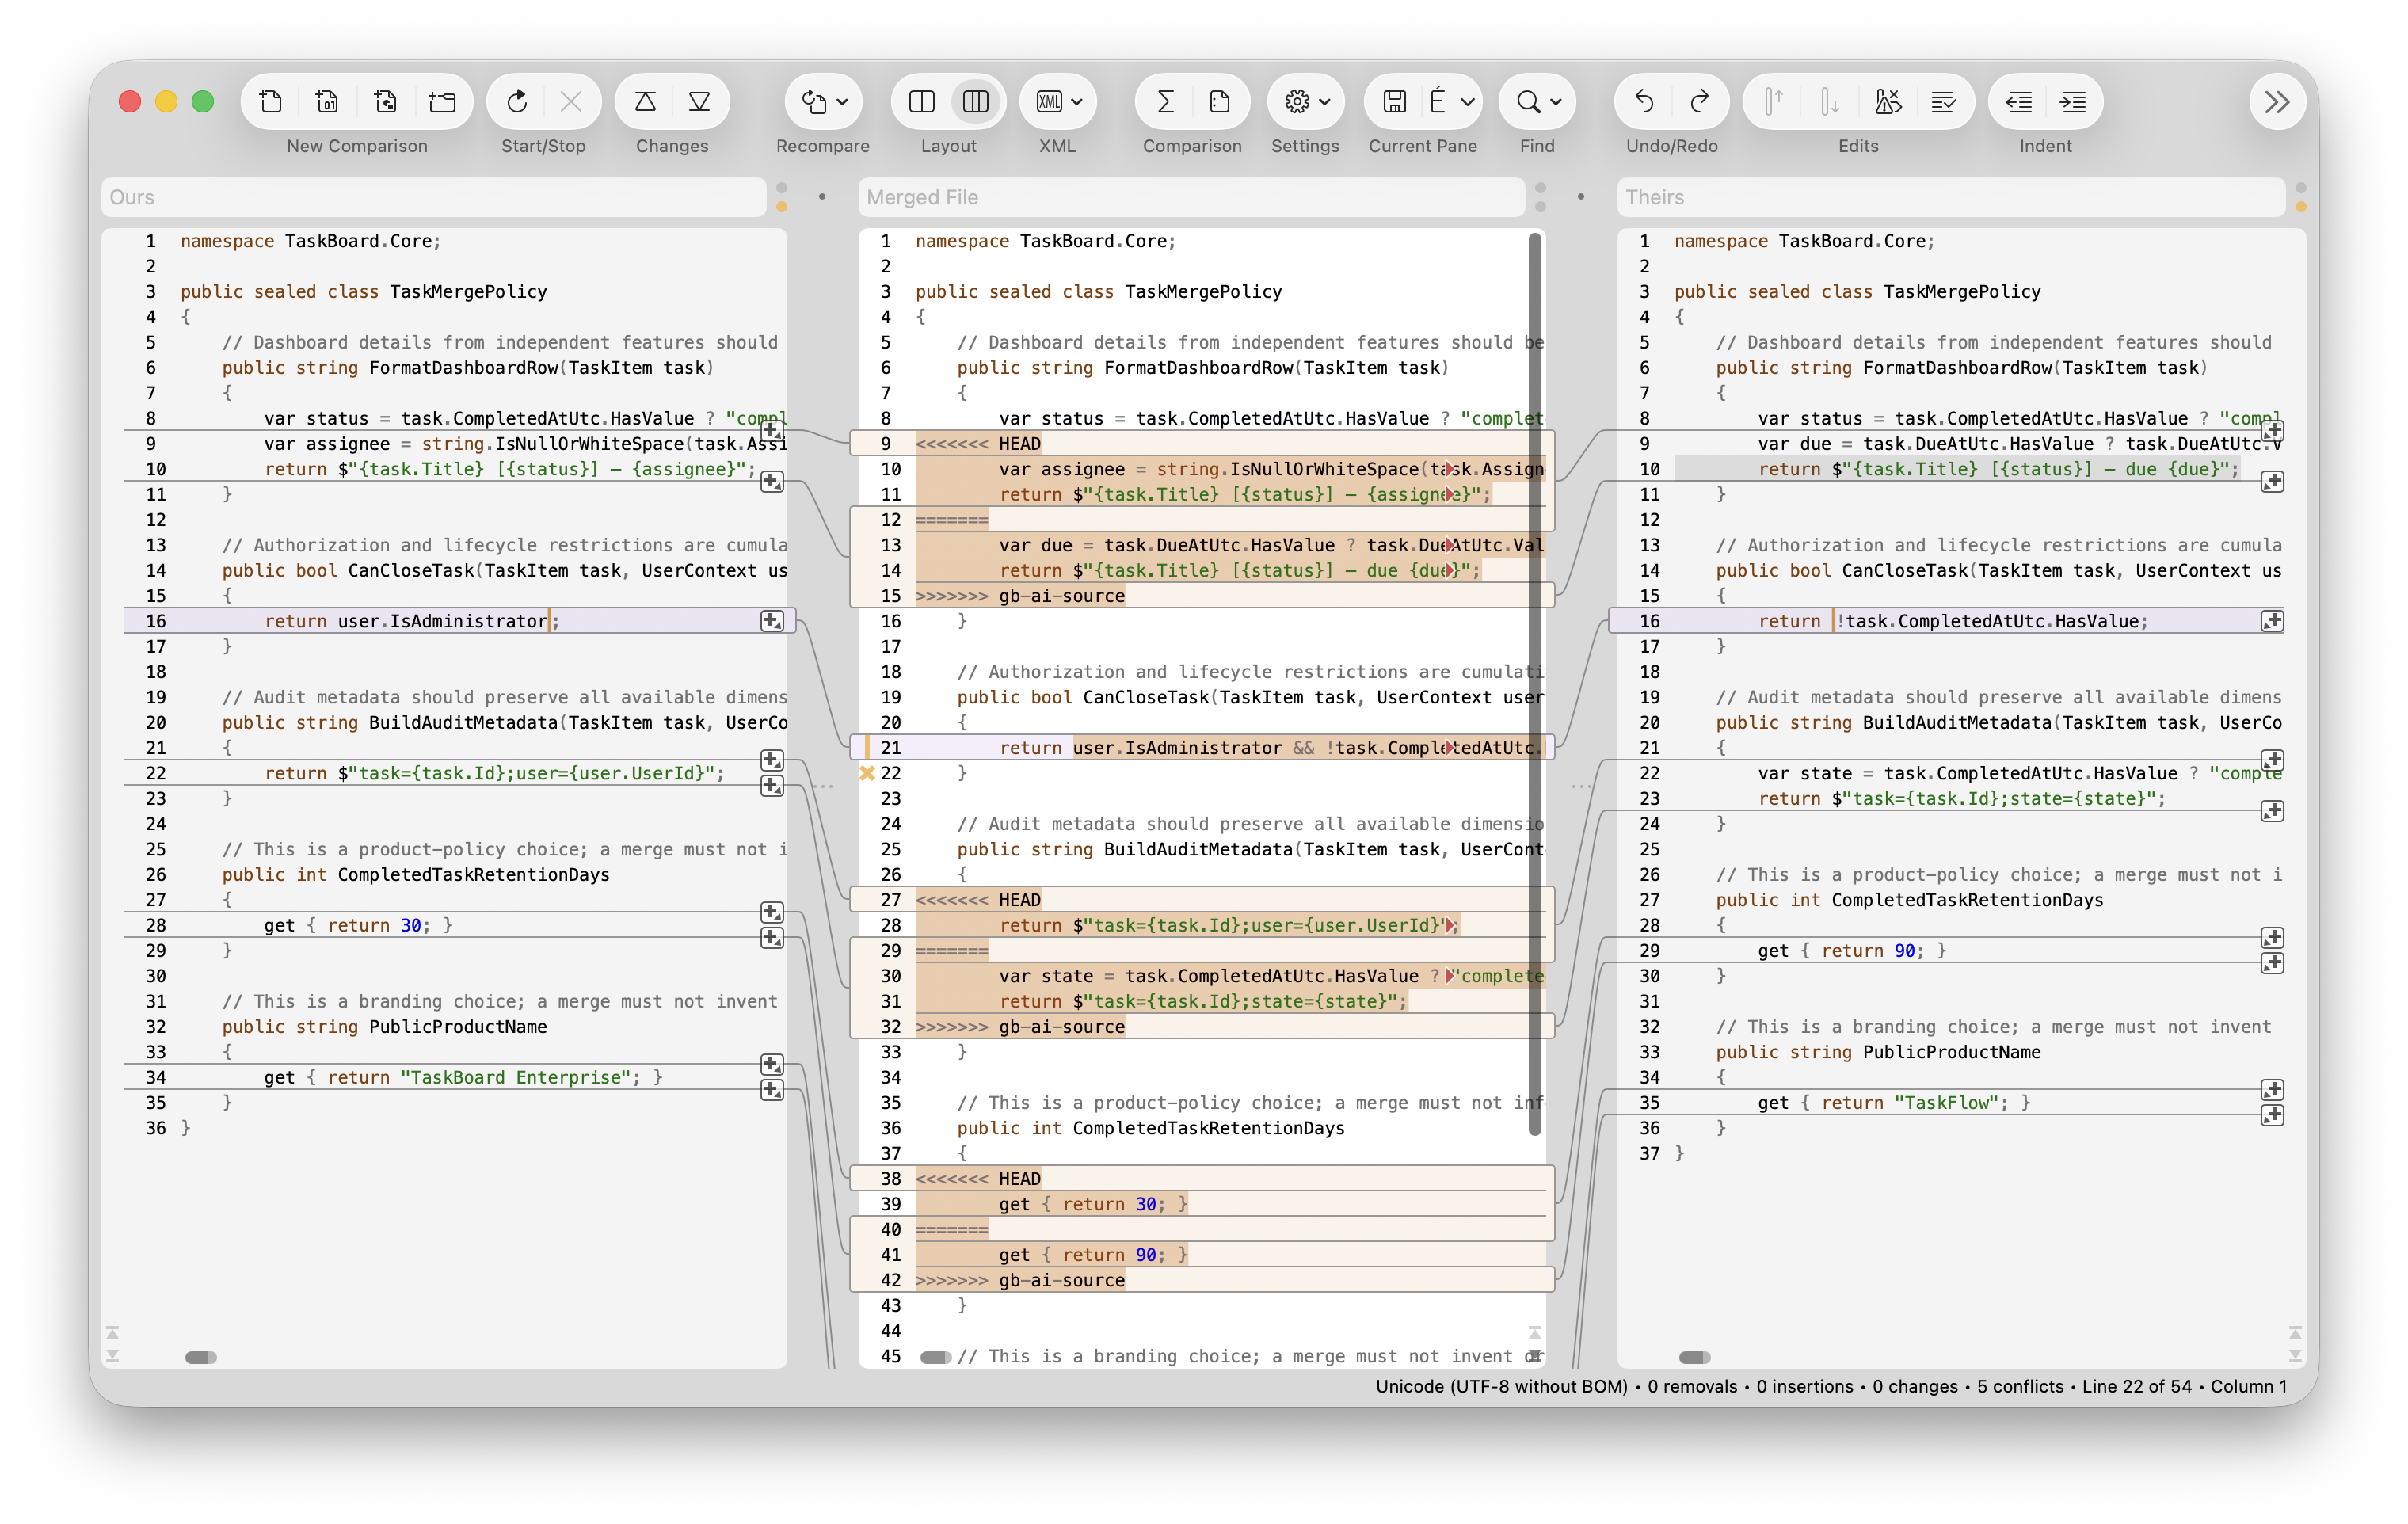Click the Theirs file path field
2408x1524 pixels.
tap(1950, 197)
